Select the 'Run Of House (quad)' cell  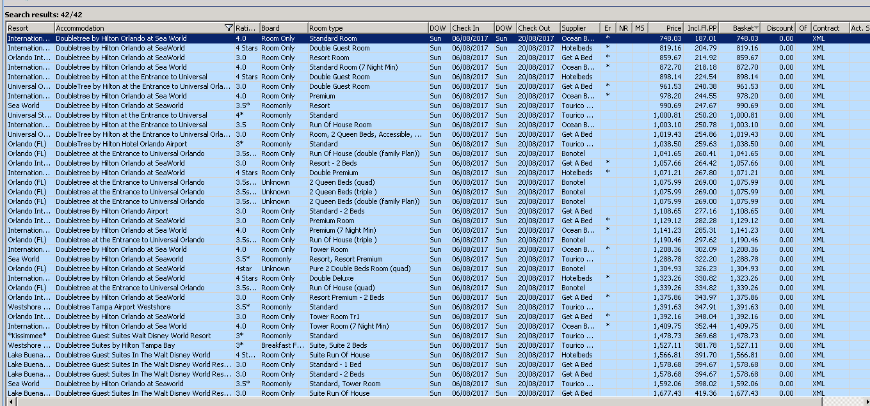coord(367,288)
